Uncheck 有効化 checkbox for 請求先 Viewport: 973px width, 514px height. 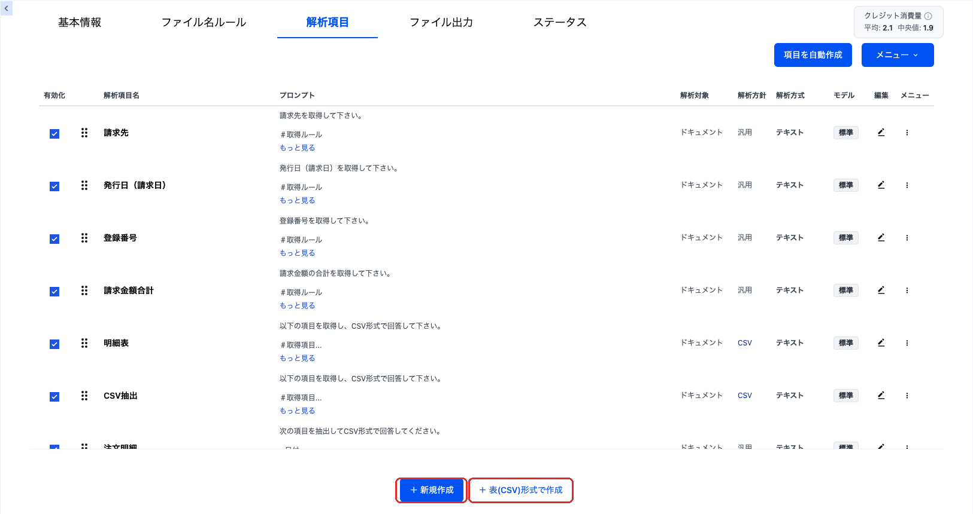[54, 134]
